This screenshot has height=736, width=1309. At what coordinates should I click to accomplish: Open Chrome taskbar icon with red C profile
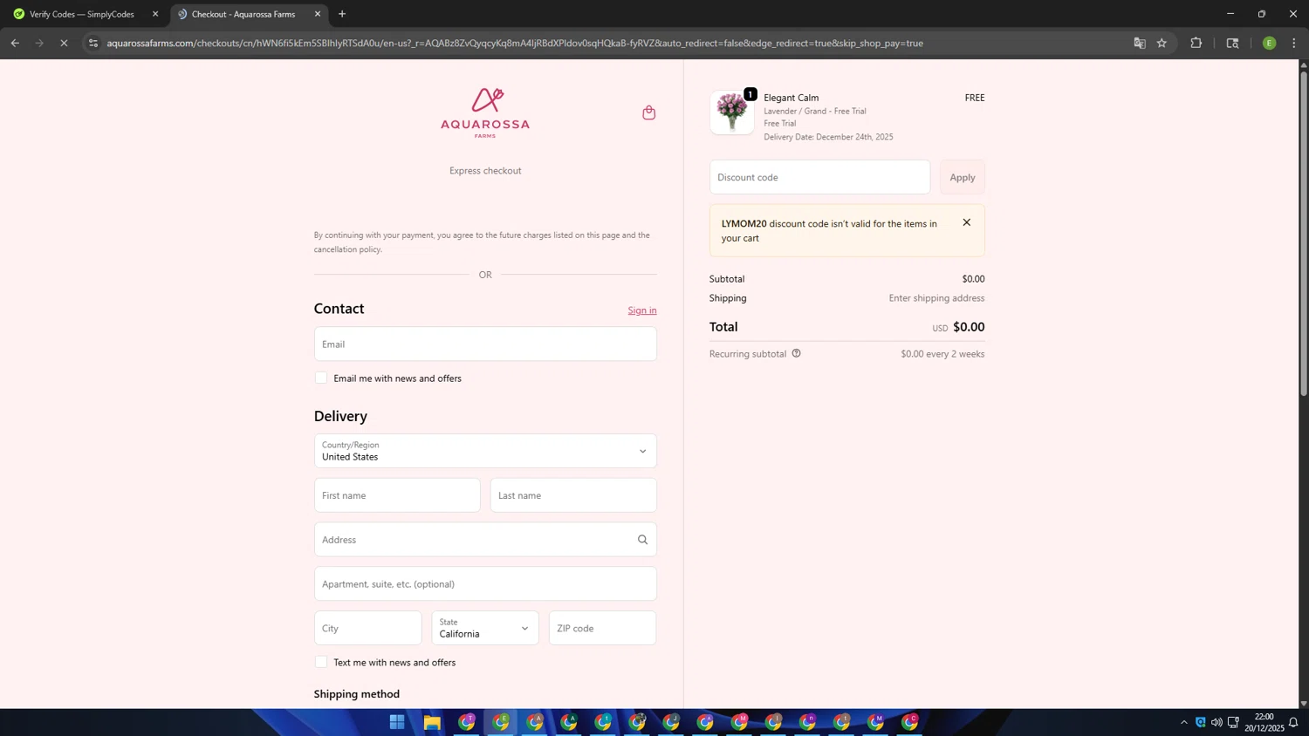click(x=910, y=722)
